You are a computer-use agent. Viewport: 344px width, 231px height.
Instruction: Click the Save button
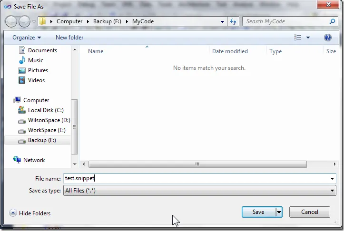click(258, 212)
